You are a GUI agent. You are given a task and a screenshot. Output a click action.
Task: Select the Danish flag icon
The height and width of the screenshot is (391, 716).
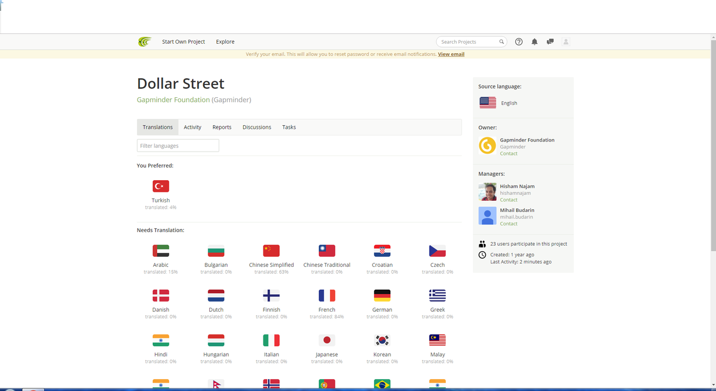tap(161, 295)
